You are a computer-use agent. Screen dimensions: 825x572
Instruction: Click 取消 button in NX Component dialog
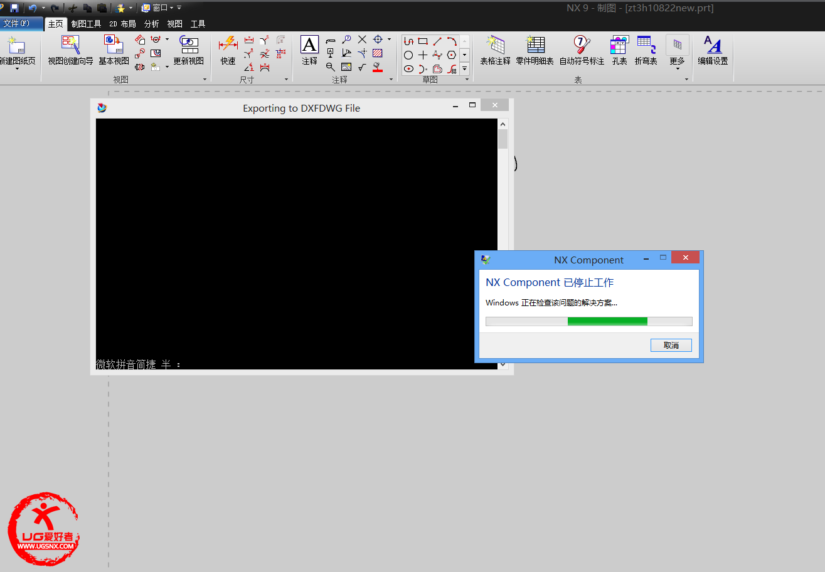(x=671, y=346)
